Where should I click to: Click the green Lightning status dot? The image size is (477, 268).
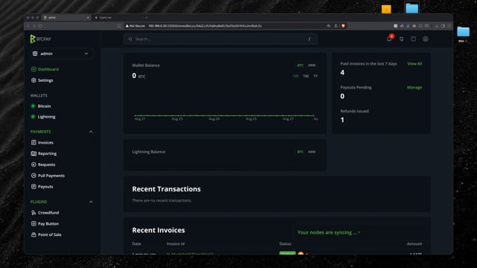[x=33, y=117]
